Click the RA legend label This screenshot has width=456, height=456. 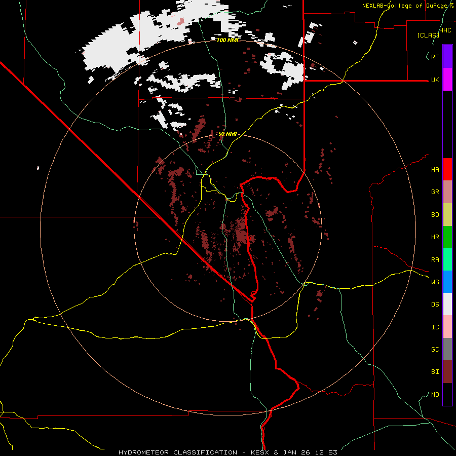[435, 259]
